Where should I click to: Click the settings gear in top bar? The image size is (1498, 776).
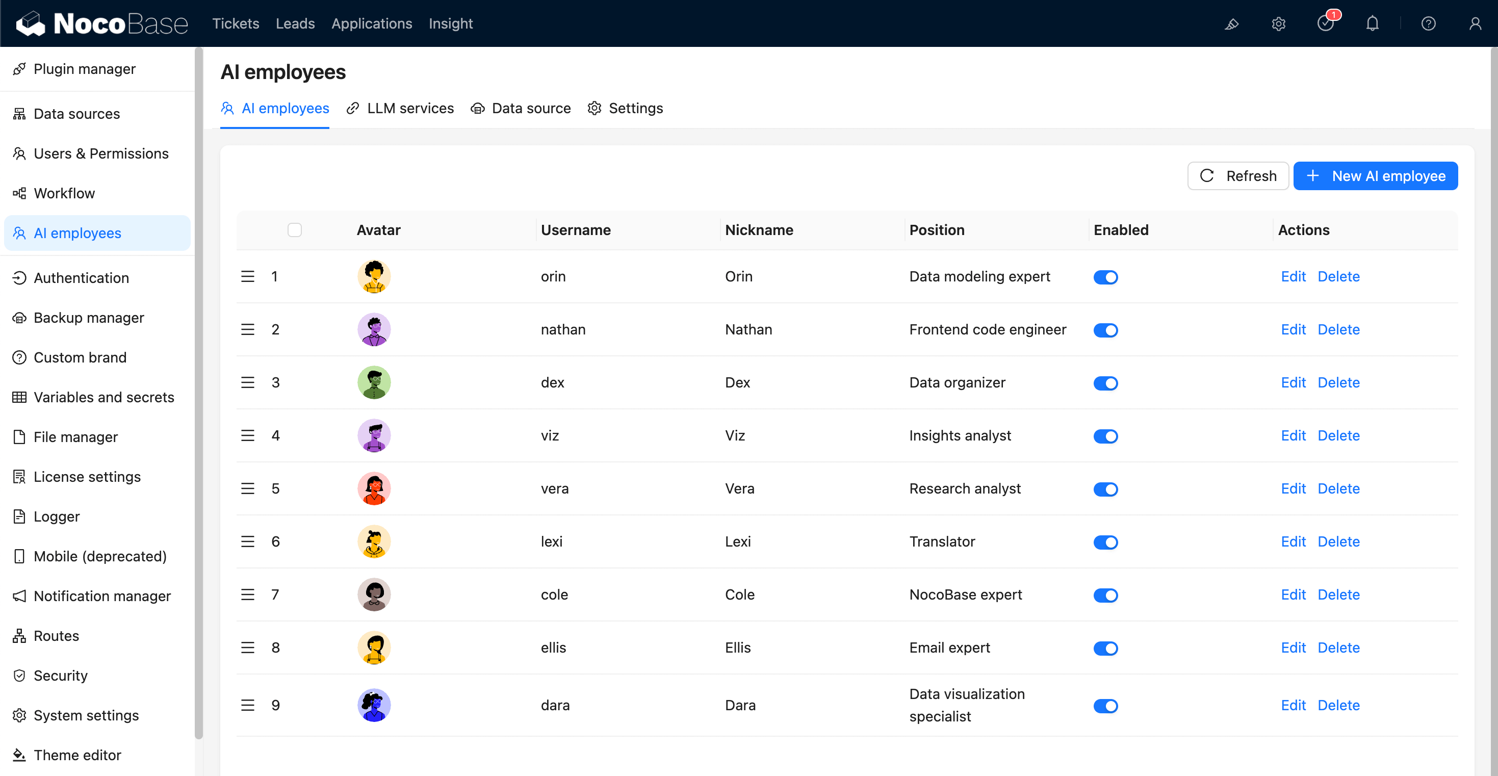click(1278, 24)
